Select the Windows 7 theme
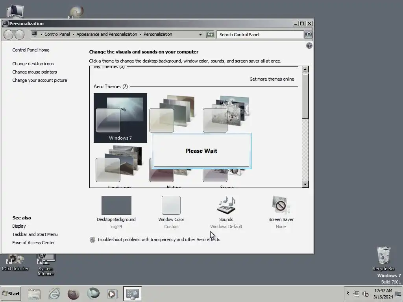The height and width of the screenshot is (302, 403). tap(120, 118)
